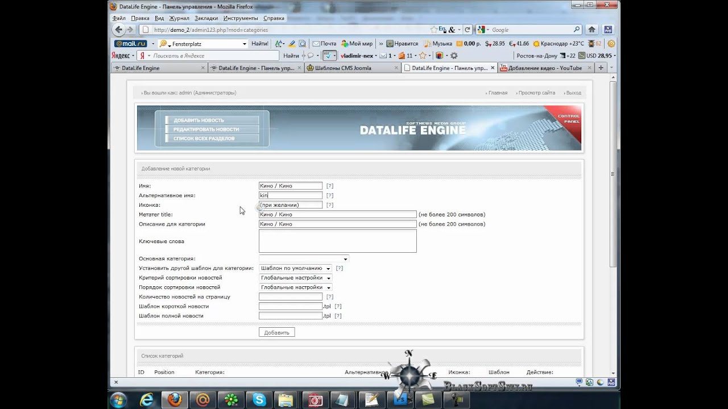The image size is (728, 409).
Task: Open Мой мир in the Mail.ru toolbar
Action: point(357,43)
